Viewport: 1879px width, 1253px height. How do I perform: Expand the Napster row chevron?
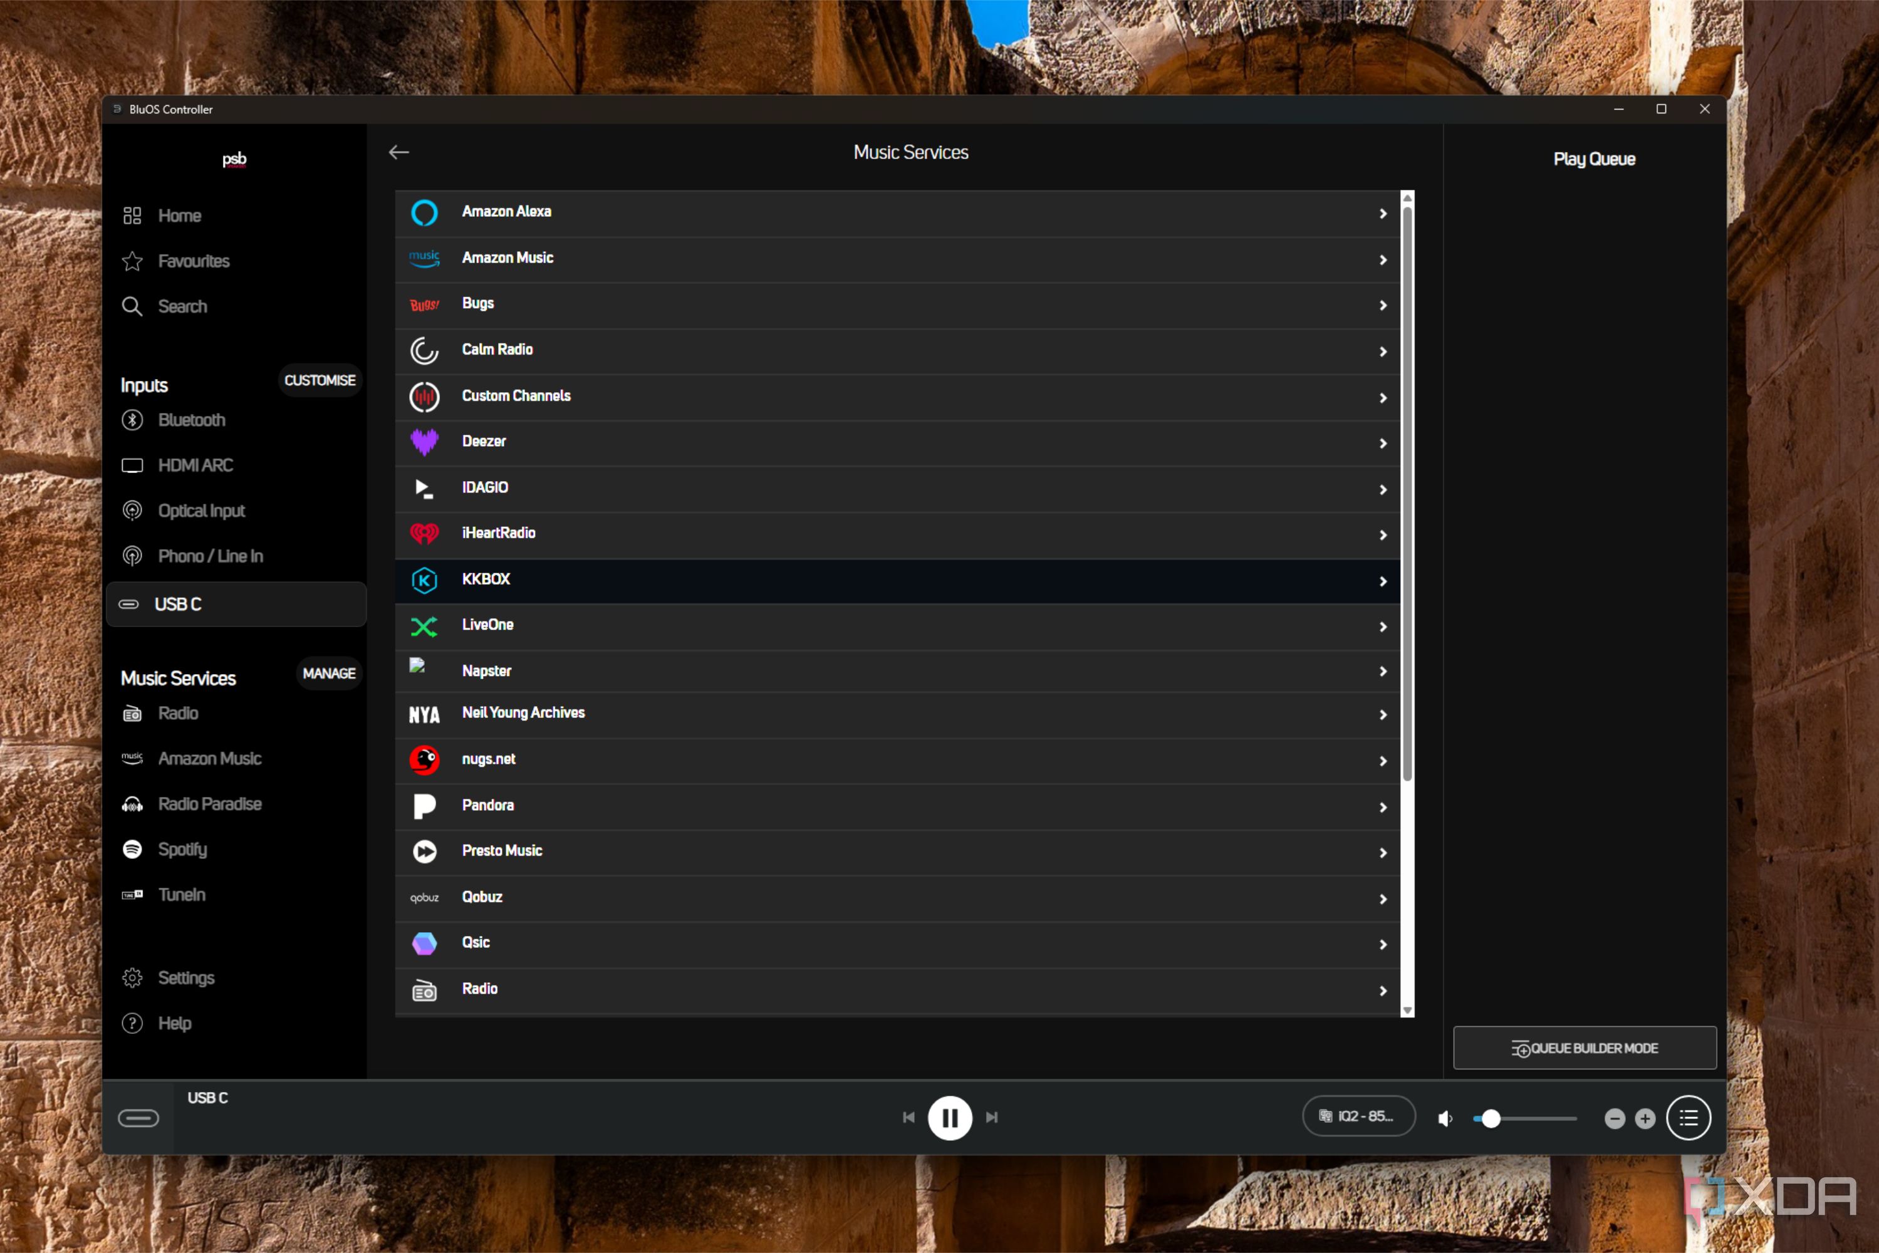pos(1383,671)
